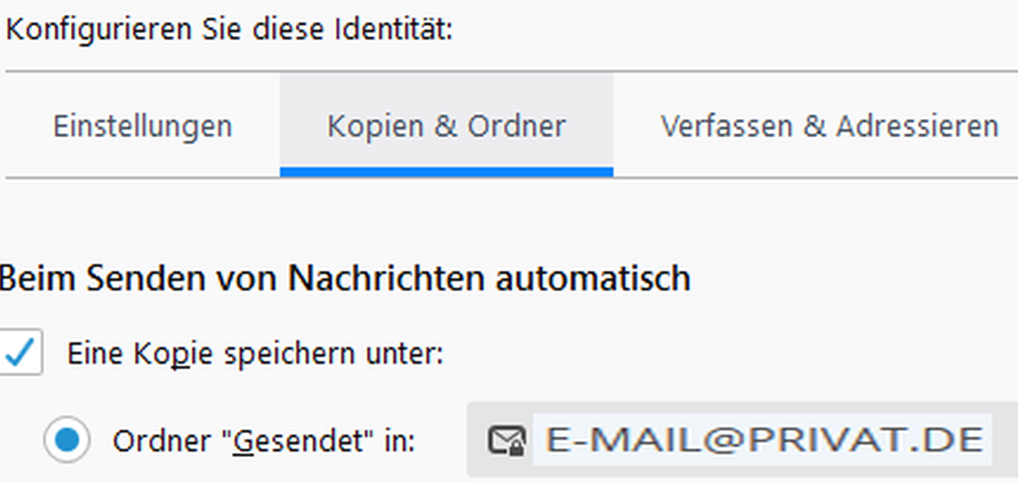This screenshot has height=483, width=1018.
Task: Click the "Konfigurieren Sie diese Identität:" label
Action: pos(229,30)
